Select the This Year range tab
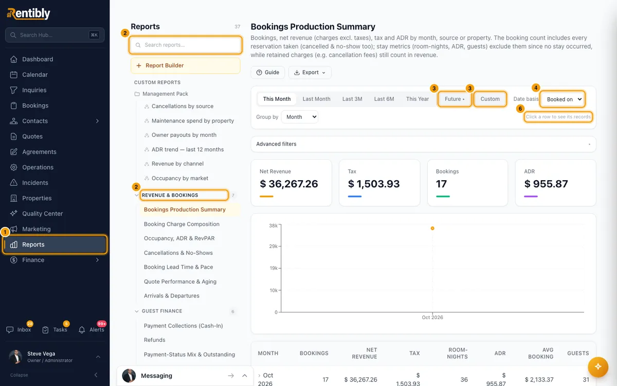Screen dimensions: 617x386 tap(418, 99)
